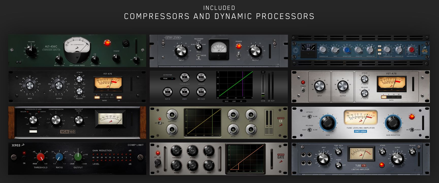The height and width of the screenshot is (183, 439).
Task: Flip the Power Gate OFF/ON rotary switch
Action: coord(158,162)
